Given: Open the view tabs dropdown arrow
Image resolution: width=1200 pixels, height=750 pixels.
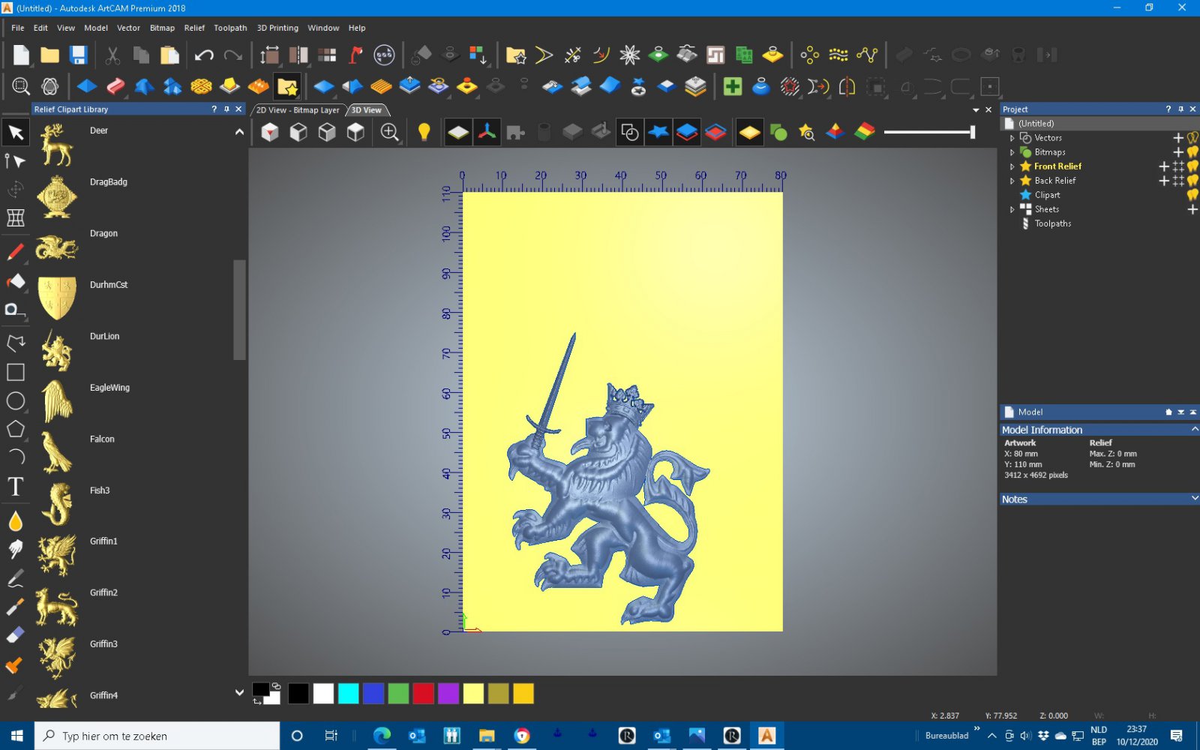Looking at the screenshot, I should (x=976, y=109).
